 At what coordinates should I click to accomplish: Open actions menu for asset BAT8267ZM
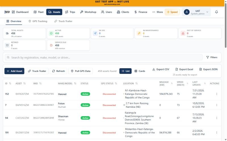pyautogui.click(x=217, y=94)
